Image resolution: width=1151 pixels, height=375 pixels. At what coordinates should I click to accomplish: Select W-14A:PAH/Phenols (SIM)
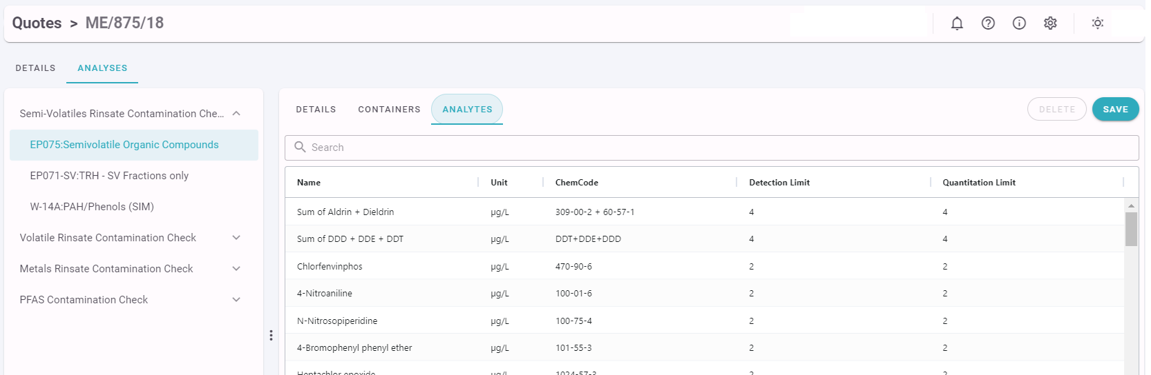(x=134, y=207)
